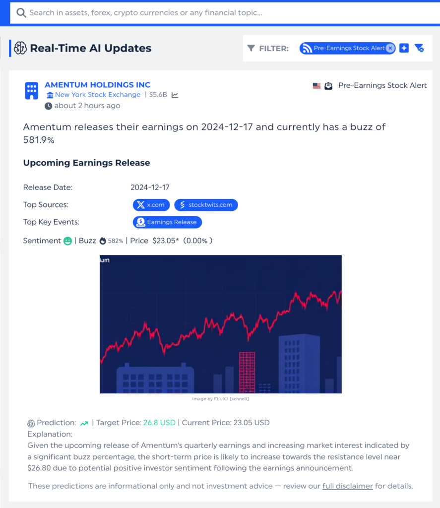Screen dimensions: 440x508
Task: Click the Amentum company building icon
Action: click(x=32, y=91)
